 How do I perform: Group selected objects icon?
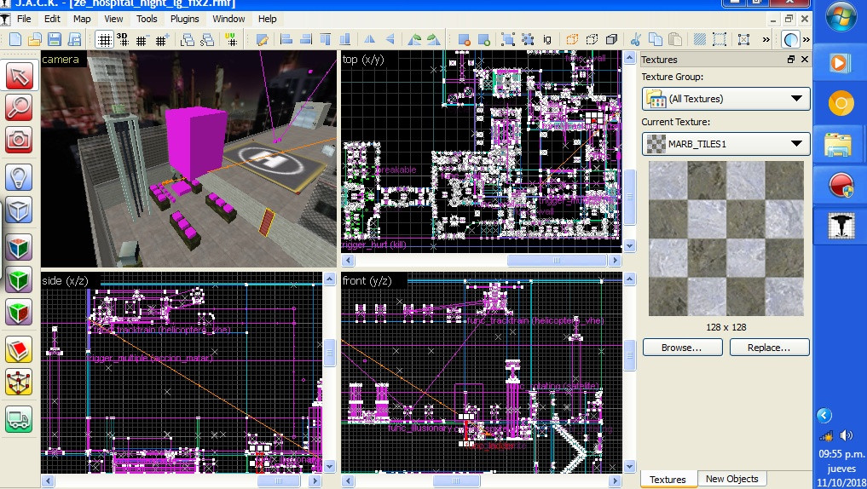[507, 39]
